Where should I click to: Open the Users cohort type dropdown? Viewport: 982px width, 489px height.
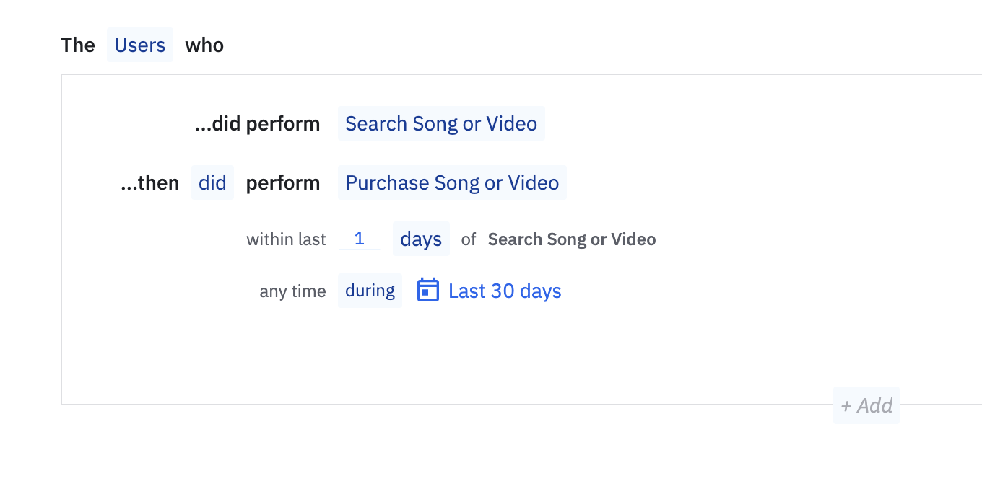click(x=140, y=45)
